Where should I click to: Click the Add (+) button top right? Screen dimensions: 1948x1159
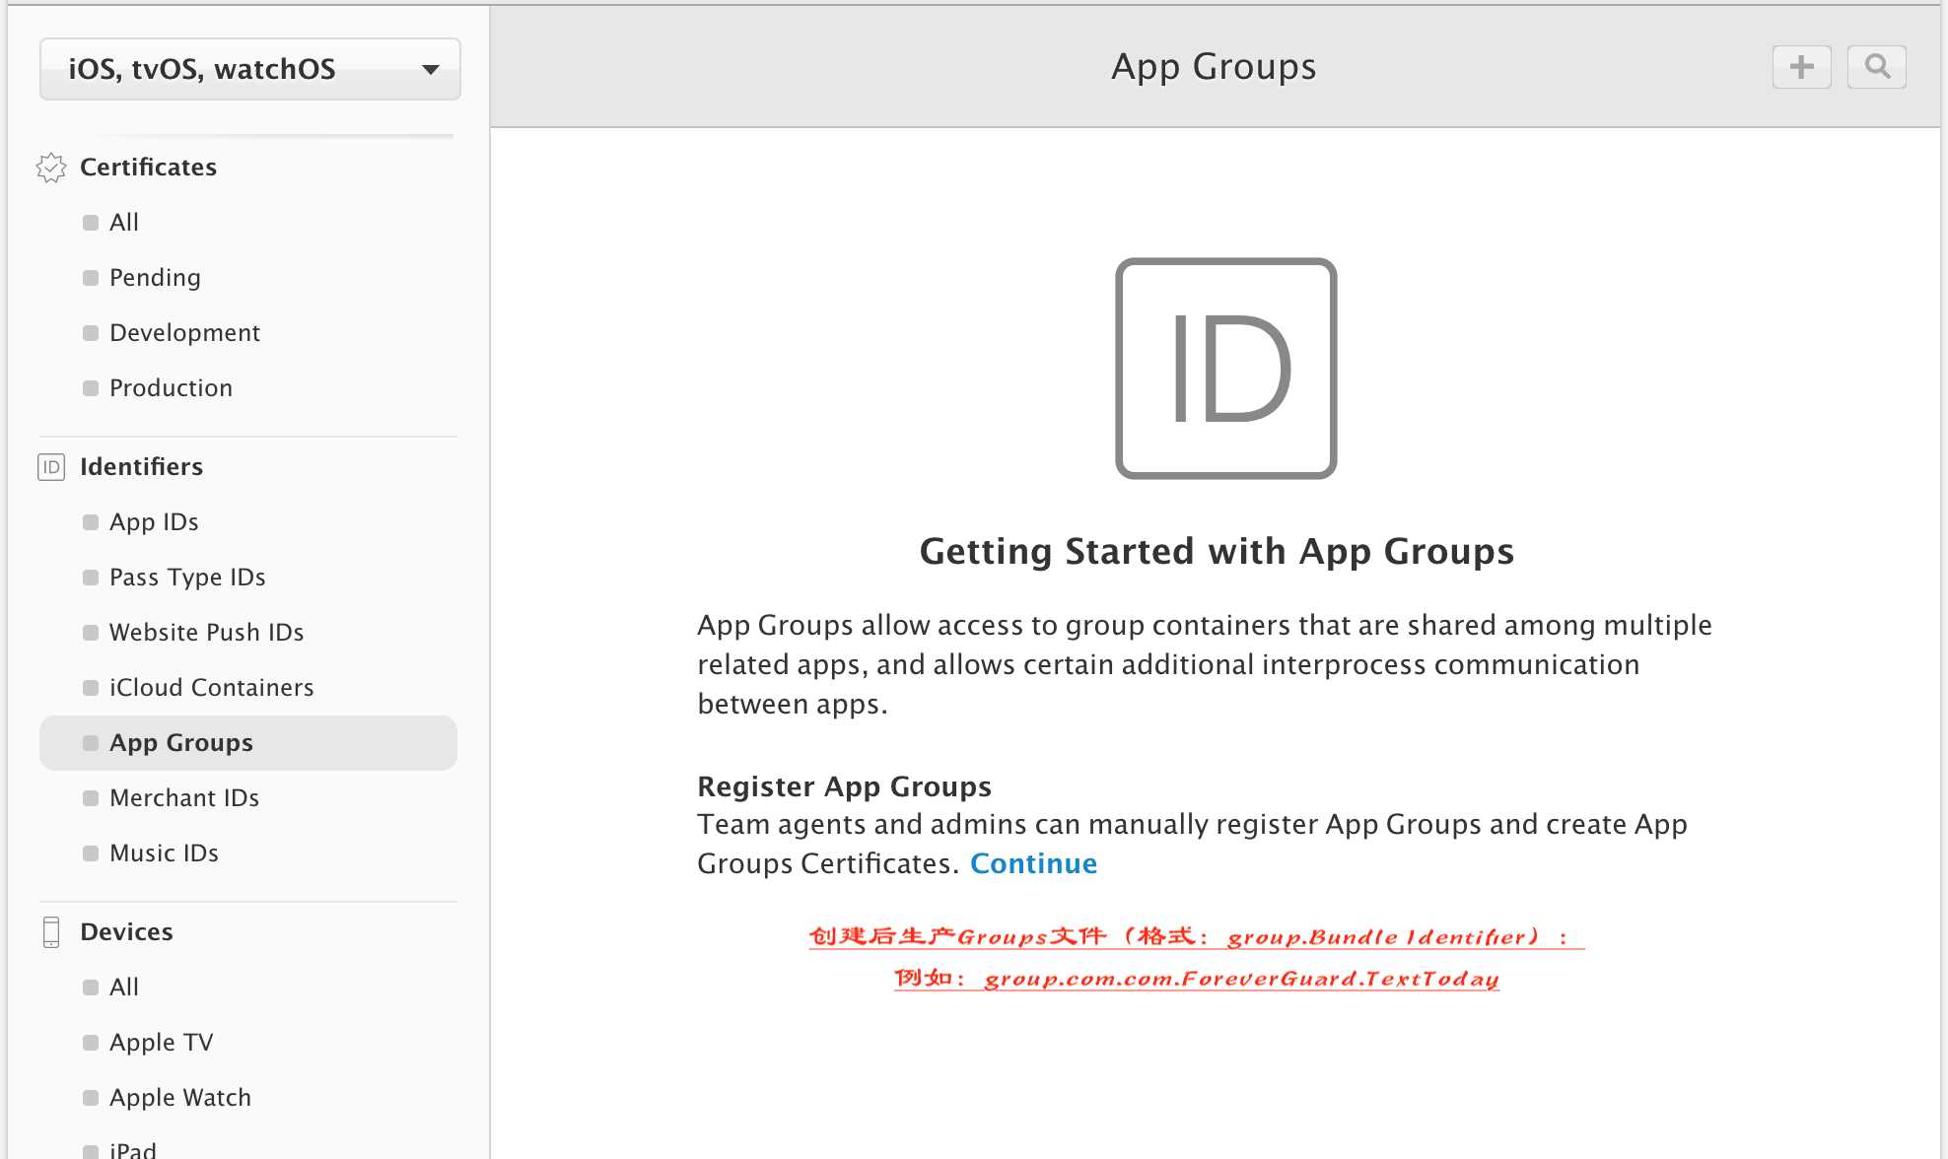(1803, 65)
